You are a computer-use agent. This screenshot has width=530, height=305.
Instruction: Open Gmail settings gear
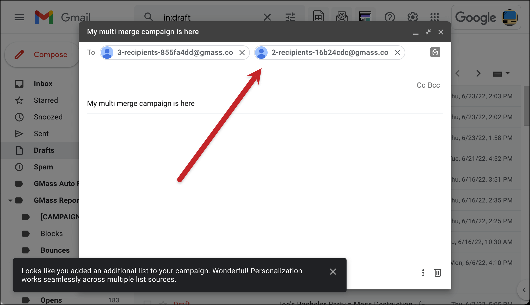pos(413,17)
